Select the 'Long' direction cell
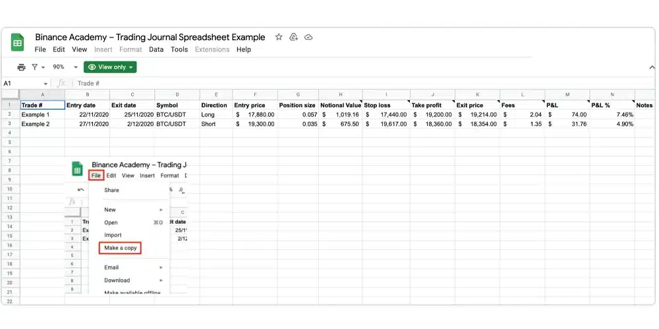 (x=216, y=114)
